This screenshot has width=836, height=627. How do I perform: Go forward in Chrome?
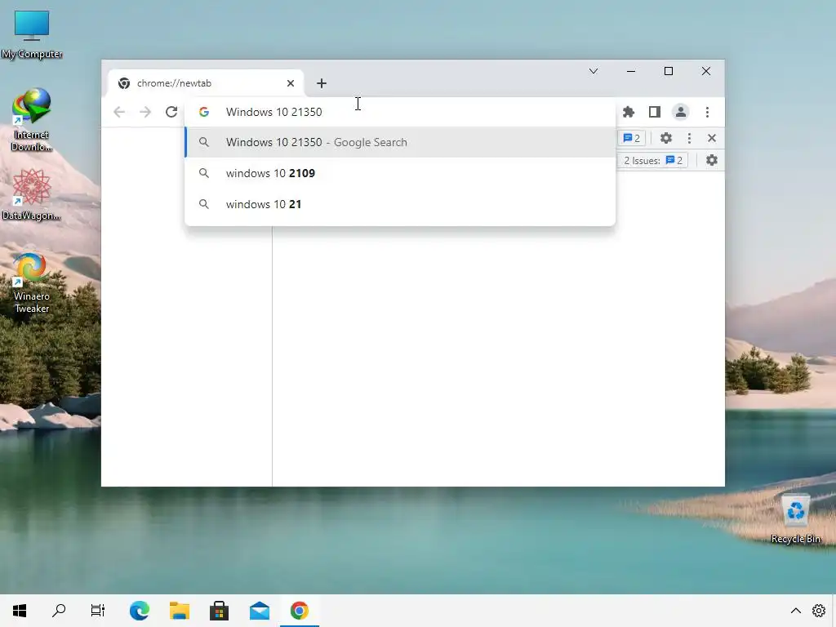[x=145, y=112]
